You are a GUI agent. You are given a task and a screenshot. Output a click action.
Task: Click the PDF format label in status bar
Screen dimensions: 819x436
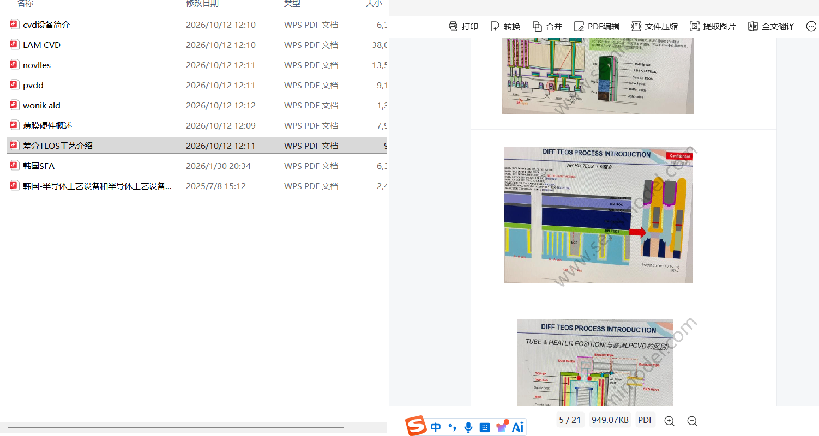click(646, 420)
